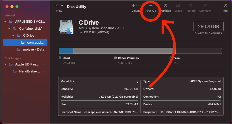Image resolution: width=232 pixels, height=124 pixels.
Task: Remove volume with the minus icon
Action: point(140,5)
